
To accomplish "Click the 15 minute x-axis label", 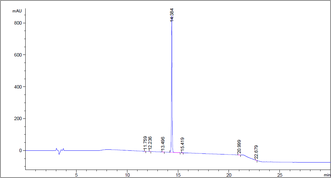I will (x=178, y=175).
